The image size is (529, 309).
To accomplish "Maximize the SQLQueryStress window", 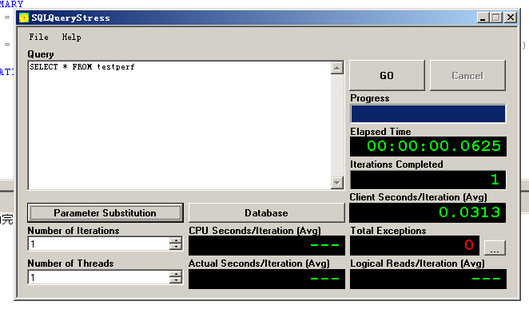I will (496, 18).
